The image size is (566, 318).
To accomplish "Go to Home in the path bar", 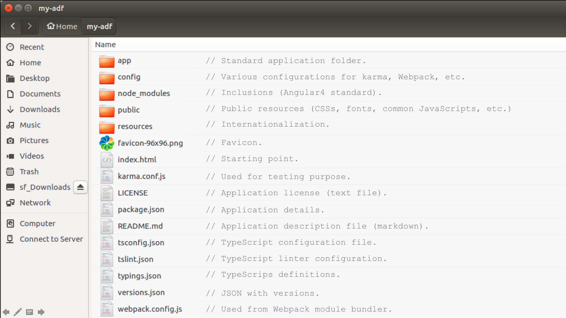I will coord(62,26).
